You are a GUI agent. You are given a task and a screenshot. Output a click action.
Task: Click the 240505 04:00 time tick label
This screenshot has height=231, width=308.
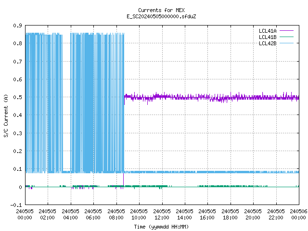point(70,215)
